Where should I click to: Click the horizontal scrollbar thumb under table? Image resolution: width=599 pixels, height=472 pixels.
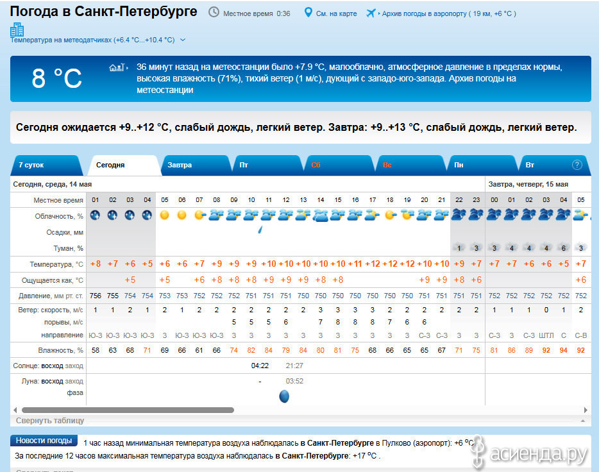coord(128,410)
